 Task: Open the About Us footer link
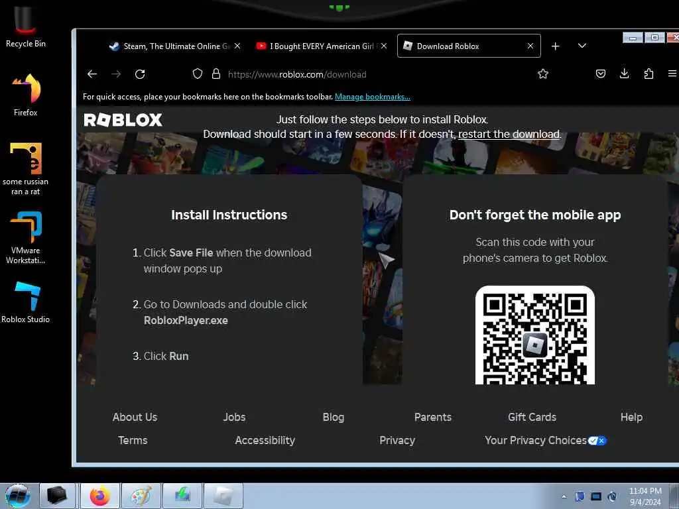(135, 417)
